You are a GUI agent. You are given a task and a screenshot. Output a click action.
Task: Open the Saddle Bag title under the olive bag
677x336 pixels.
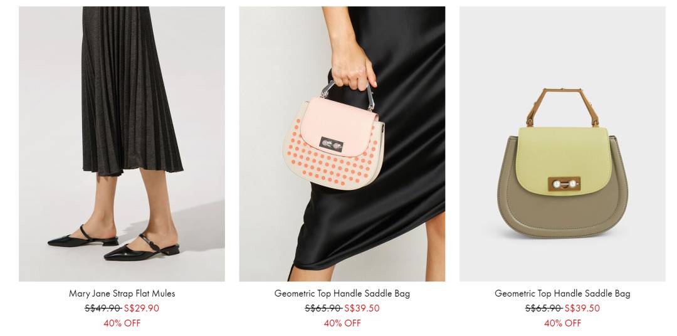[x=562, y=293]
